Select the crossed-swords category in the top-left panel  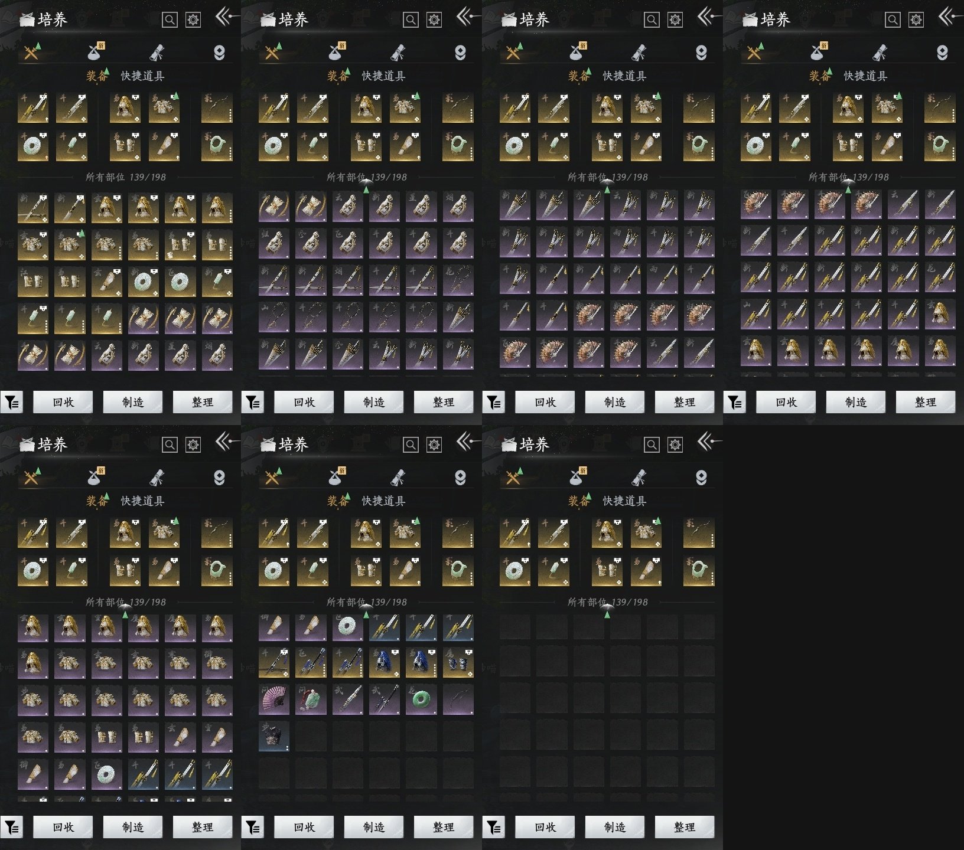coord(32,53)
